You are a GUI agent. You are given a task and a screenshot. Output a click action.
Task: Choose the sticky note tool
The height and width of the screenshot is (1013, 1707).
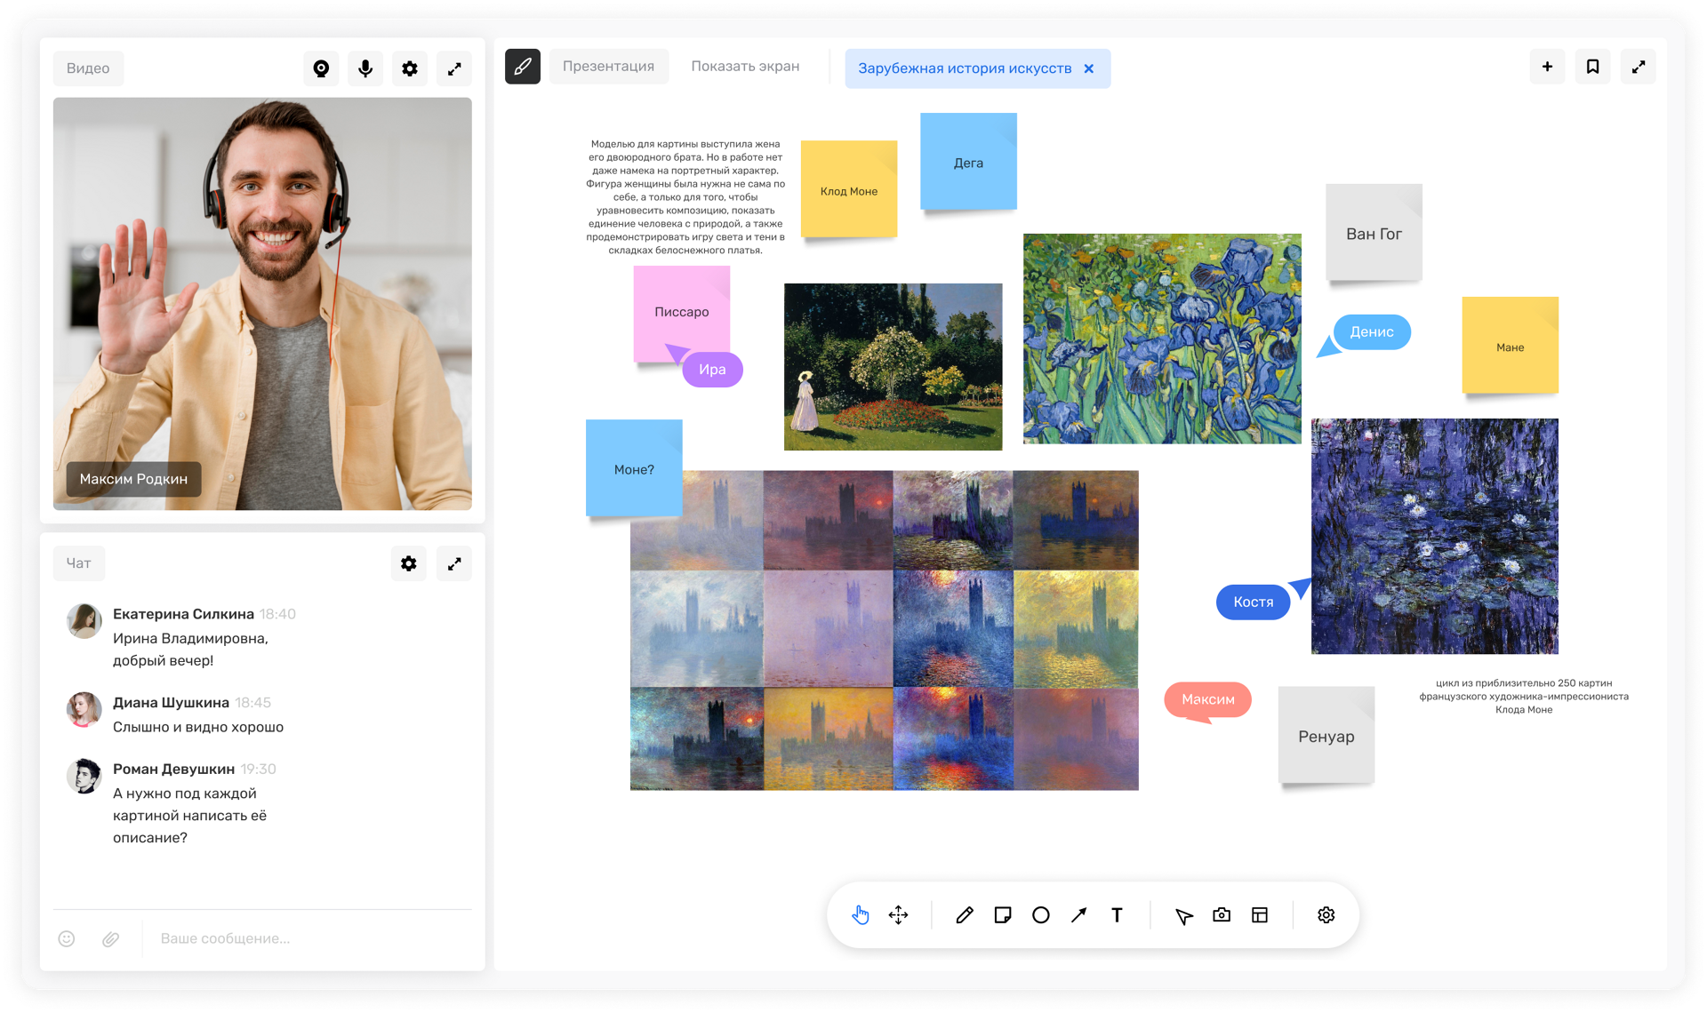[x=1003, y=915]
